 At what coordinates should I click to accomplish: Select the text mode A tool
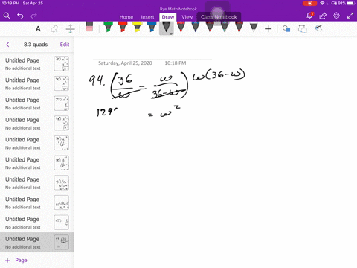tap(38, 29)
